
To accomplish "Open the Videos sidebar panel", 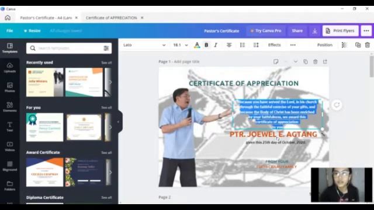I will click(10, 146).
